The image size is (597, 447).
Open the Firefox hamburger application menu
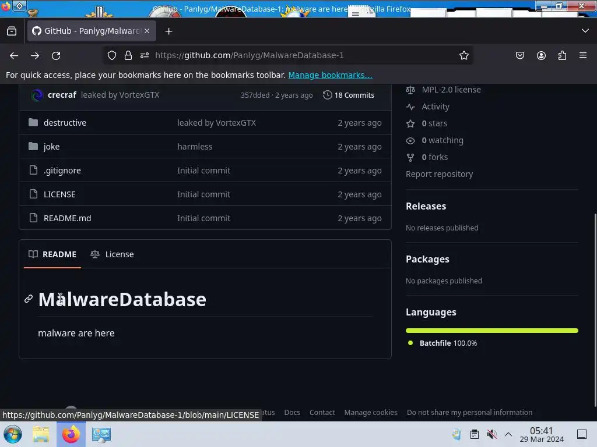point(583,55)
